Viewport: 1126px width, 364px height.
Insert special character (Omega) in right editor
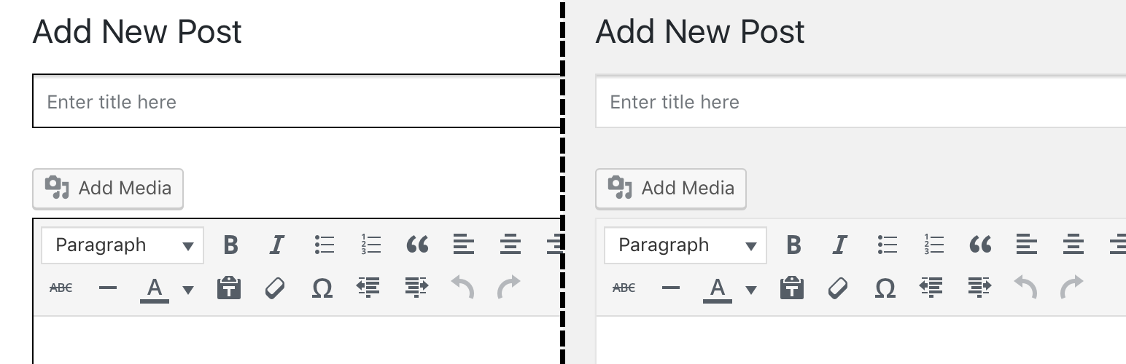885,288
